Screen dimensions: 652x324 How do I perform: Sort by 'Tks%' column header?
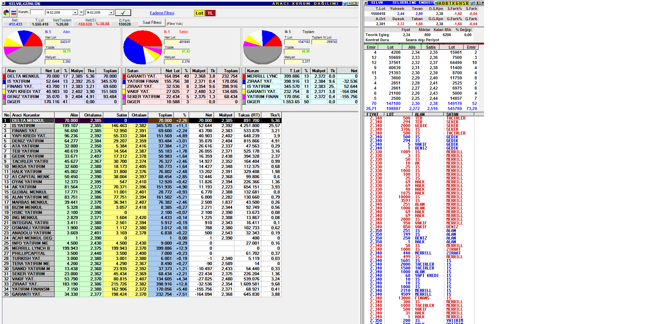[x=271, y=115]
